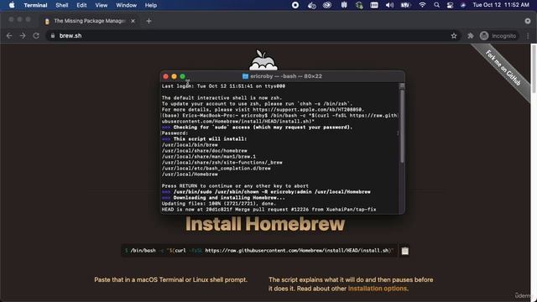537x302 pixels.
Task: Click the screen recording status icon
Action: (295, 5)
